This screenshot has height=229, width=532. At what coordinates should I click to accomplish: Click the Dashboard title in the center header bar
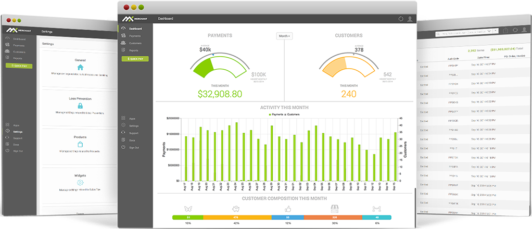coord(165,19)
